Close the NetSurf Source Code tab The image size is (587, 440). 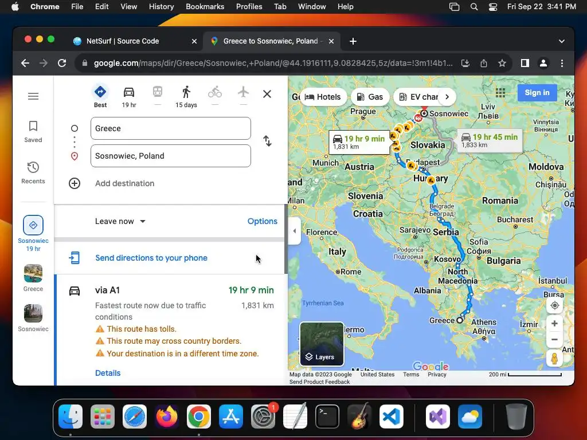(x=194, y=41)
